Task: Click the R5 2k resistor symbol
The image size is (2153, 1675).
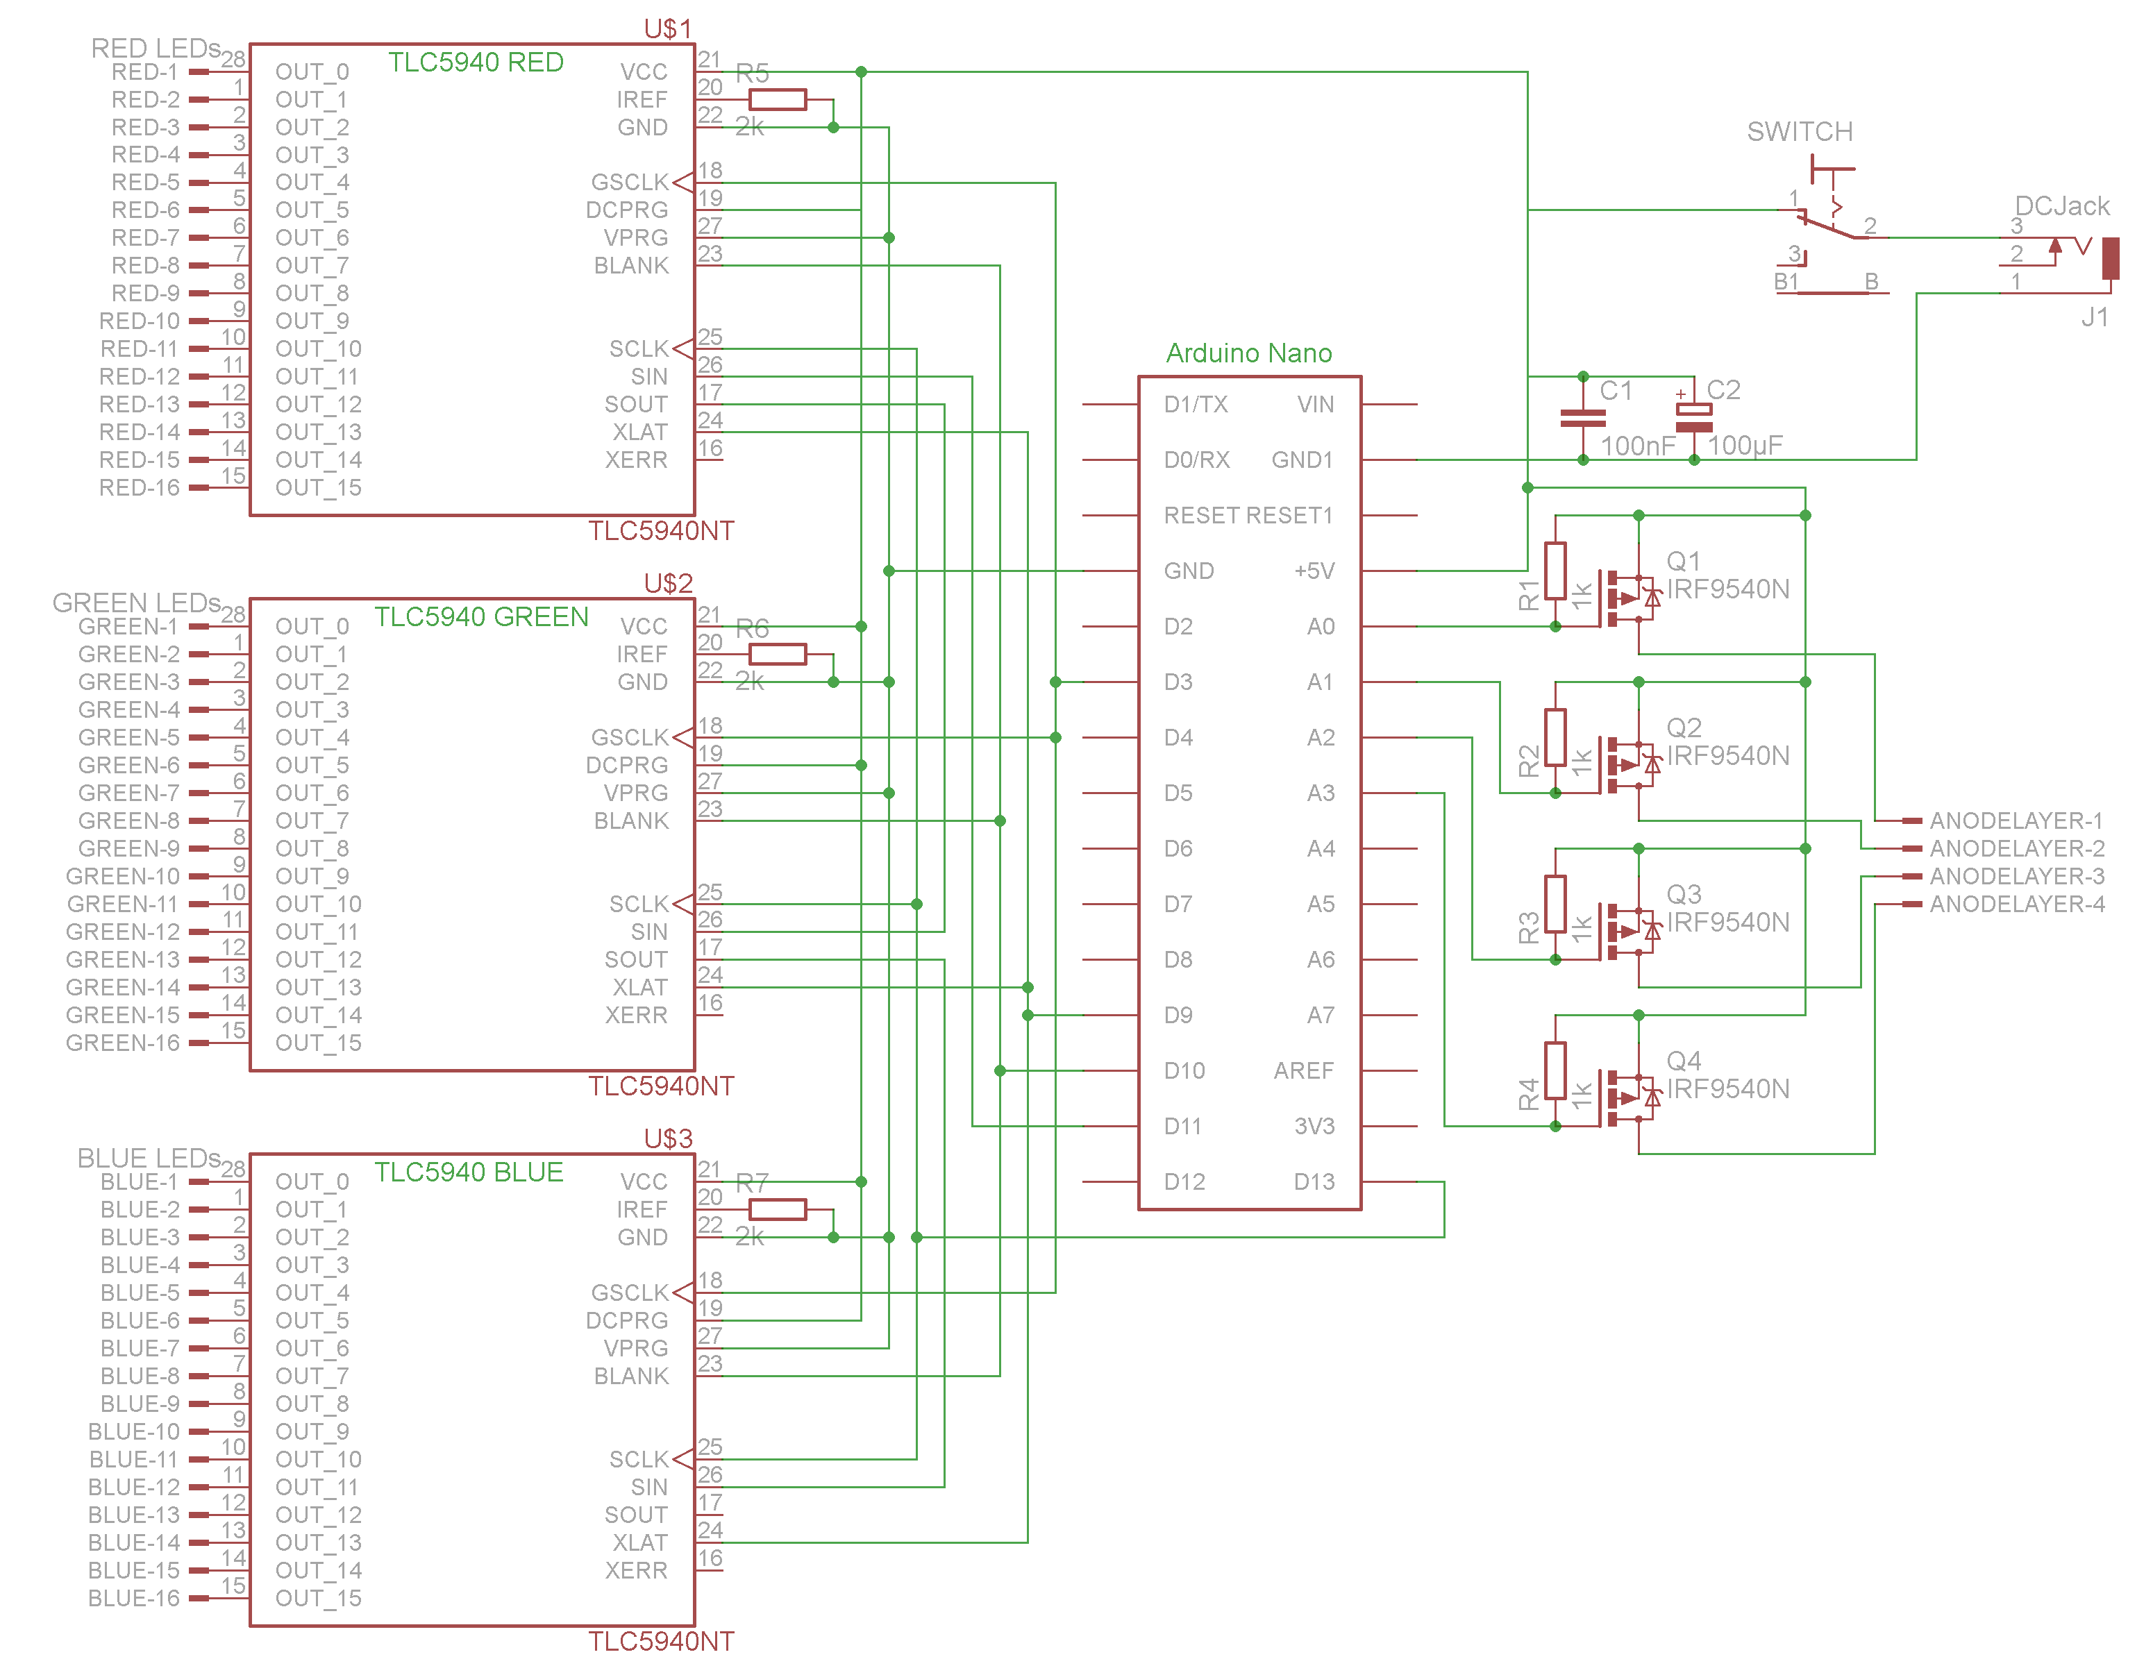Action: point(777,99)
